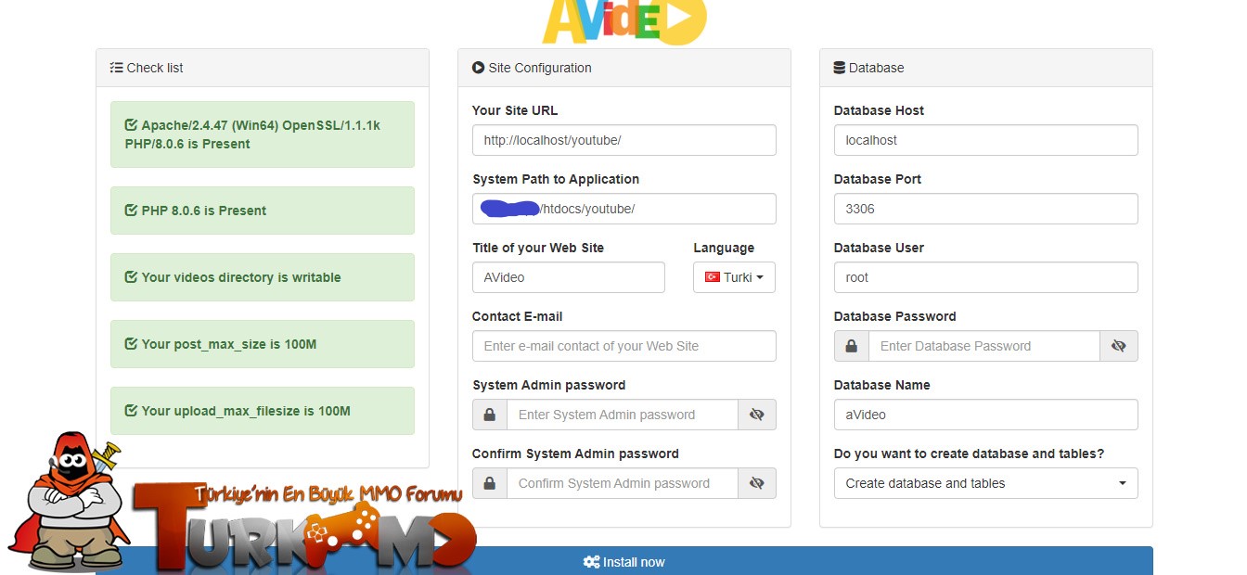The image size is (1247, 575).
Task: Click lock icon of Database Password field
Action: point(852,346)
